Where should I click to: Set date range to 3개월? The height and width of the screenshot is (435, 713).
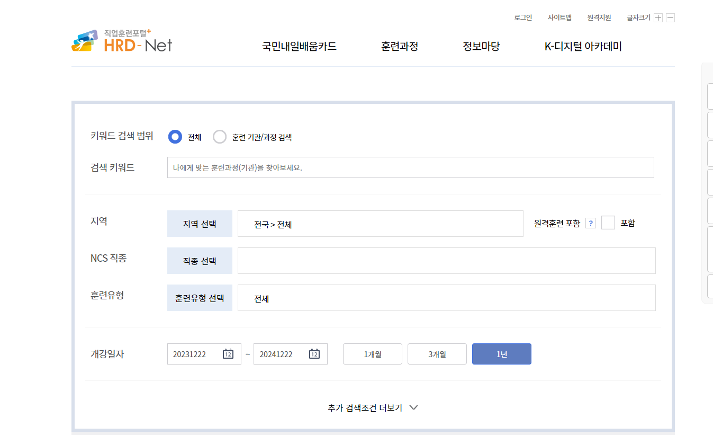[437, 354]
